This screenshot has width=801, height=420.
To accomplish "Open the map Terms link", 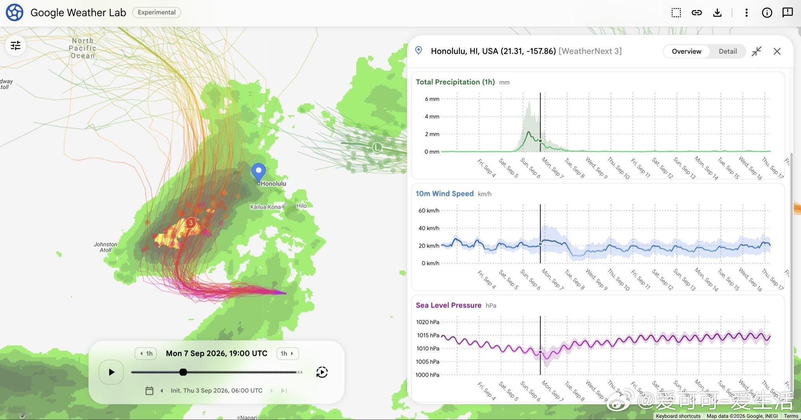I will tap(791, 416).
